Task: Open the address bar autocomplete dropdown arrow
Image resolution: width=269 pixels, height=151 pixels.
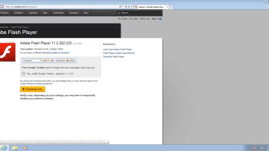Action: [x=123, y=7]
